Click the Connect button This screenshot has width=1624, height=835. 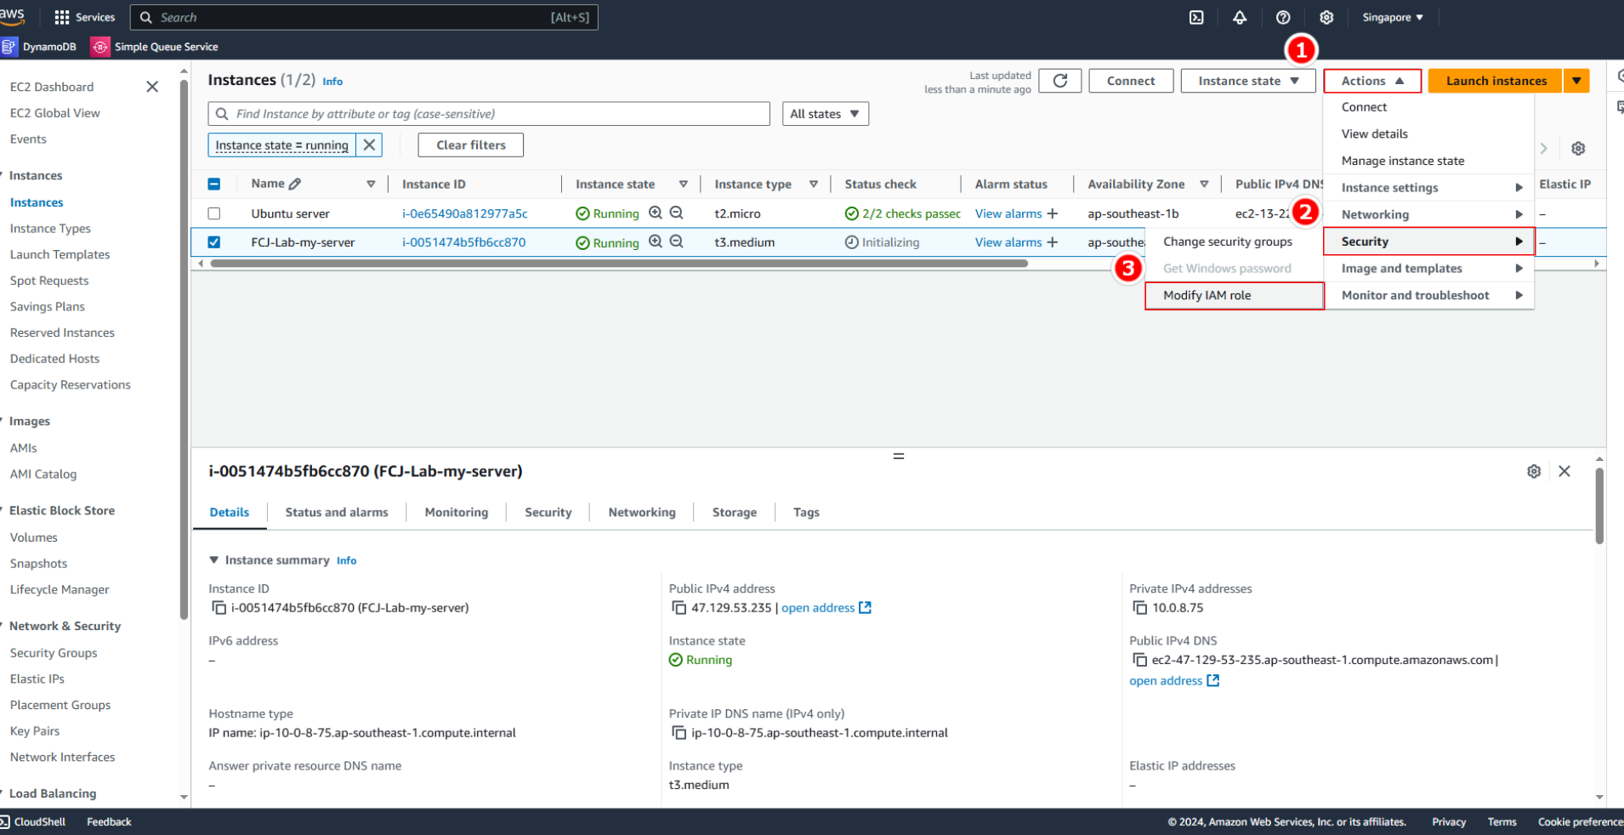[1131, 81]
